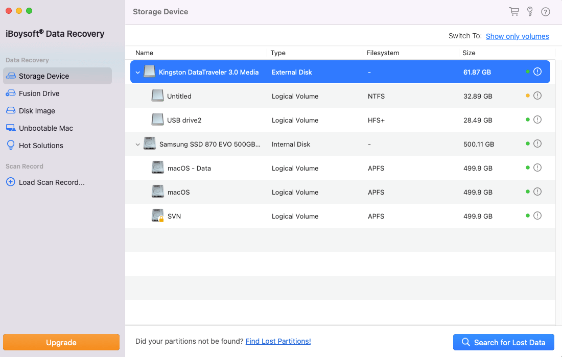The image size is (562, 357).
Task: Expand details of the macOS - Data volume
Action: pyautogui.click(x=537, y=168)
